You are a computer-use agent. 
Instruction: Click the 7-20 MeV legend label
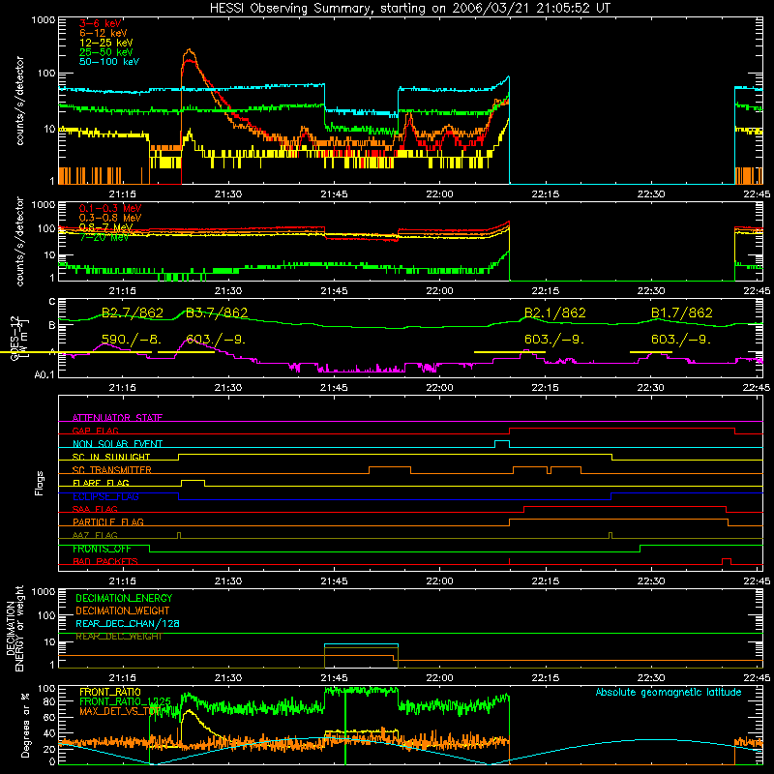(104, 237)
